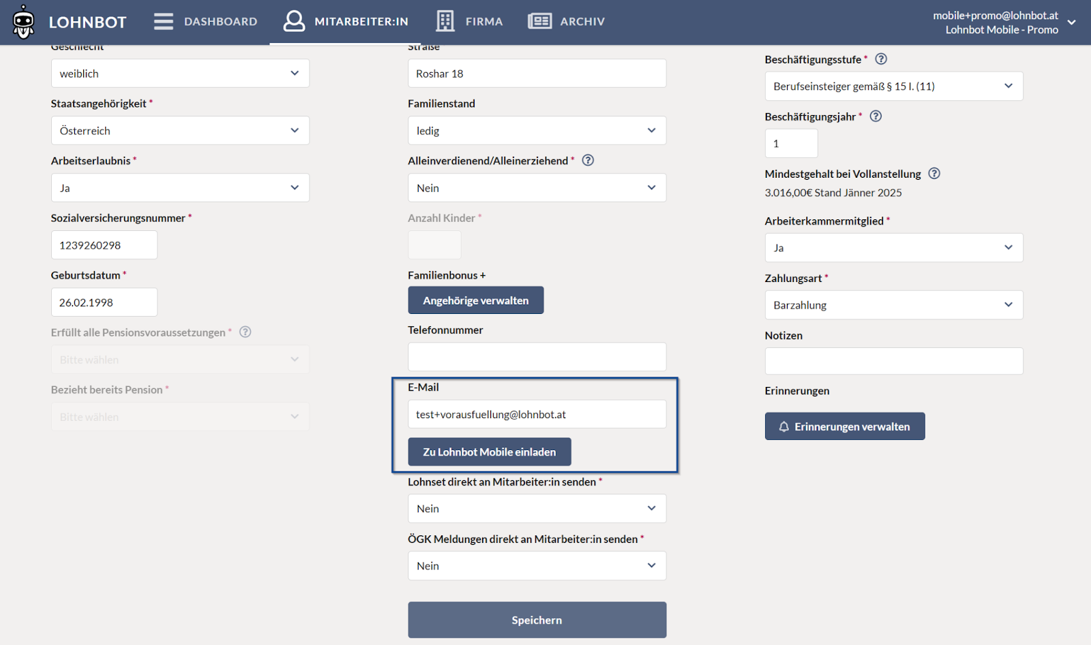1091x645 pixels.
Task: Open Erinnerungen verwalten
Action: point(845,426)
